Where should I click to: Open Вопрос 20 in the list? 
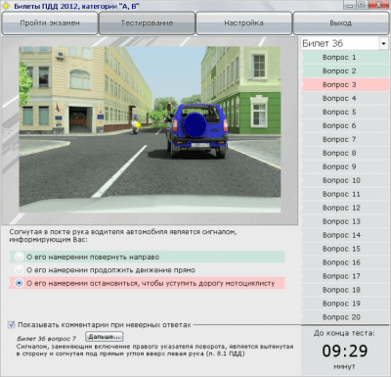345,317
